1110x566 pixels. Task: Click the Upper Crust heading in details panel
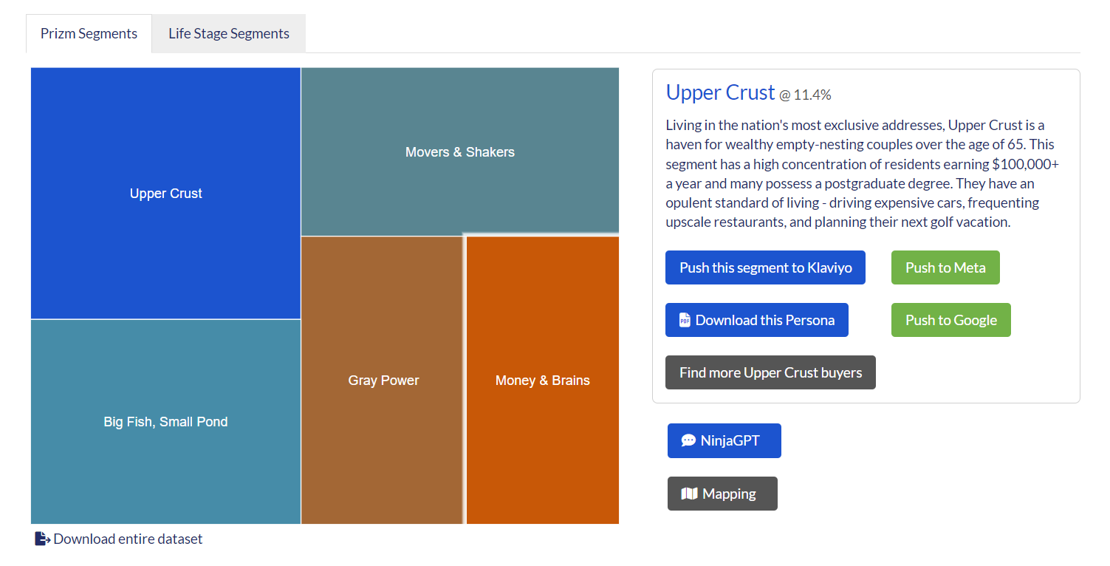click(720, 92)
